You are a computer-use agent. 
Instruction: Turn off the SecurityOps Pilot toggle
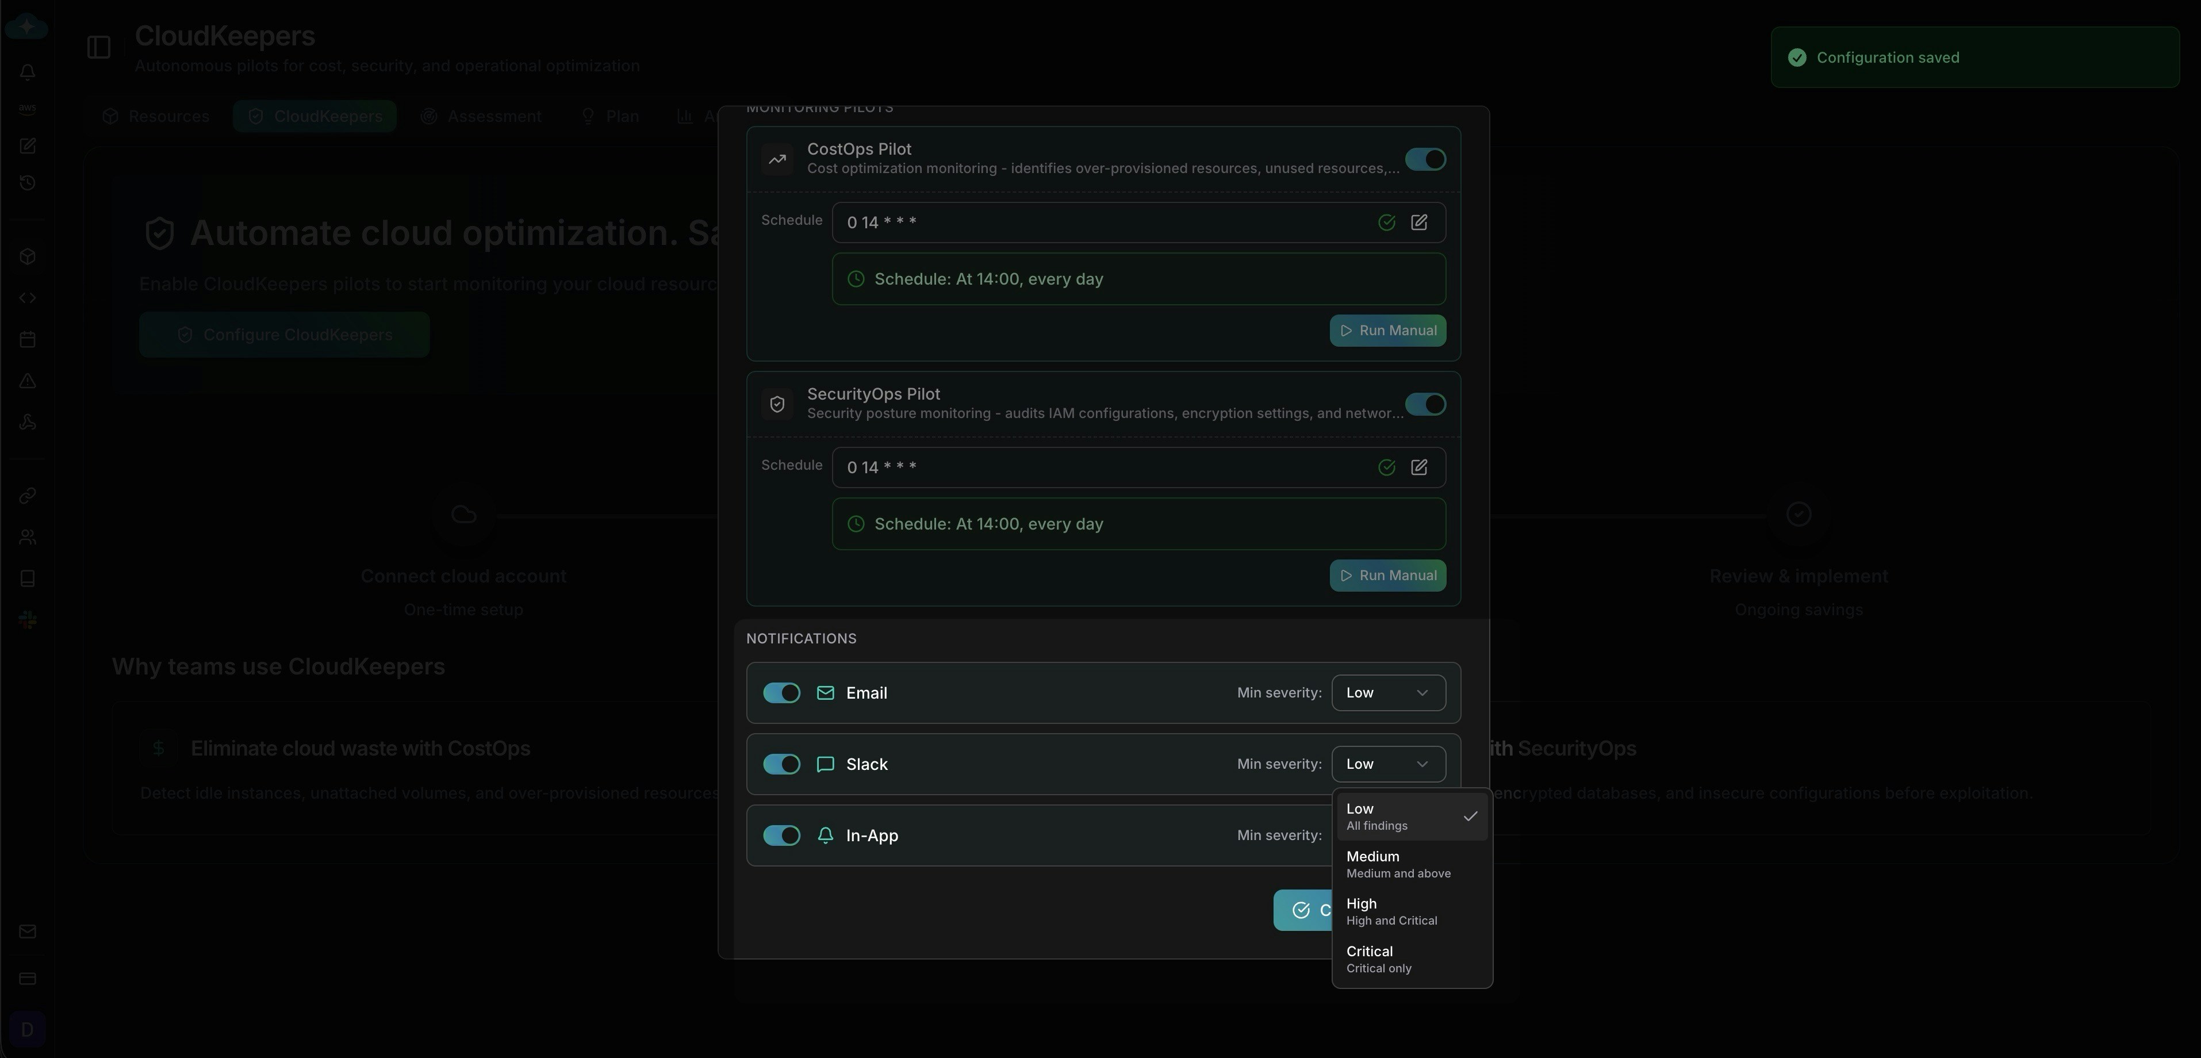(1424, 404)
